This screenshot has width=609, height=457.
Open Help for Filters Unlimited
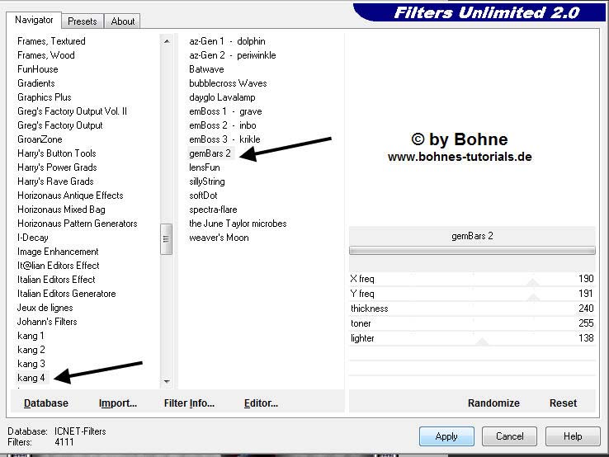573,436
